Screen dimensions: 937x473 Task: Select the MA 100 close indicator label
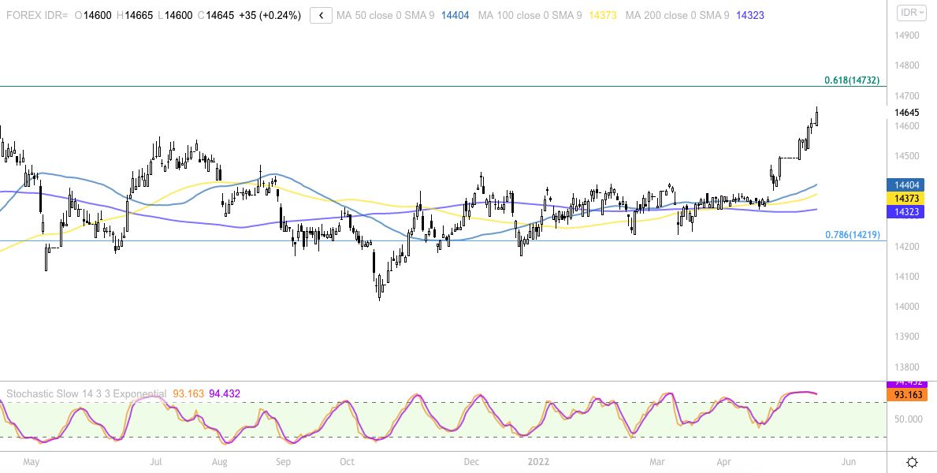pyautogui.click(x=530, y=16)
